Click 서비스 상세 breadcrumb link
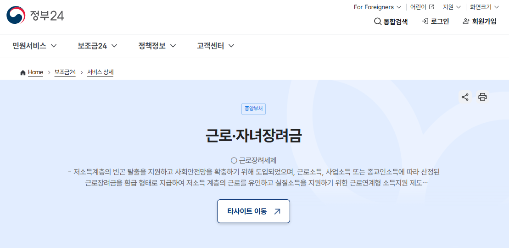 coord(101,72)
